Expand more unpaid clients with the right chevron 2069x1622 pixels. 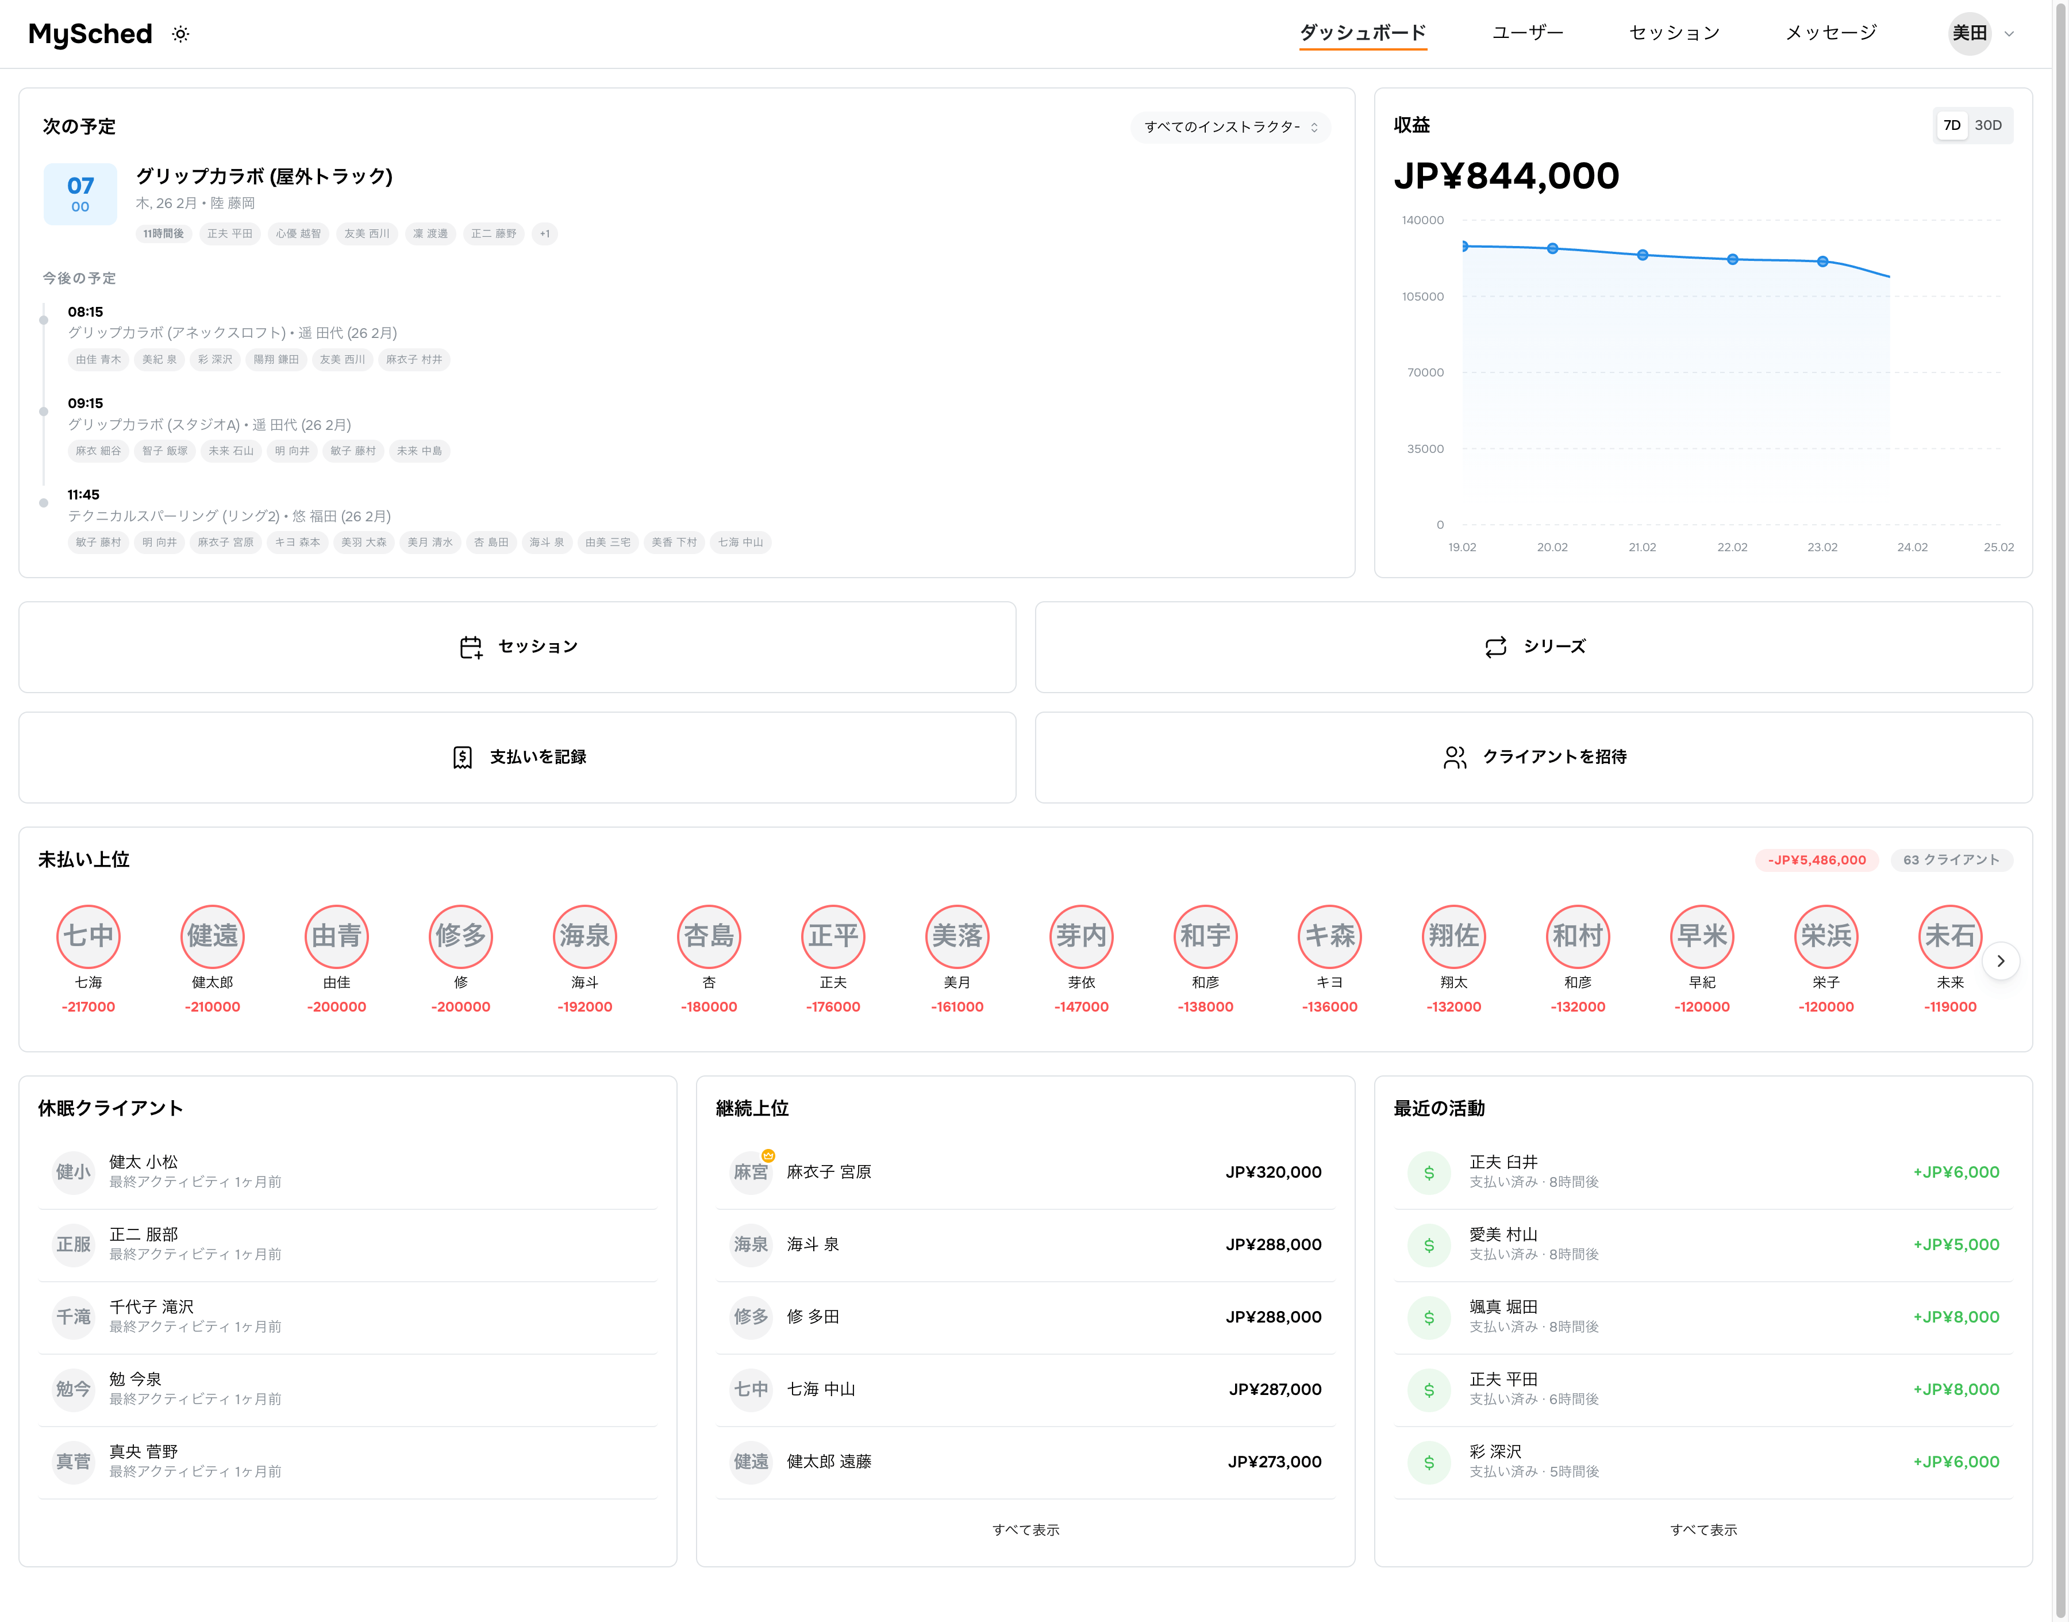pyautogui.click(x=2002, y=960)
